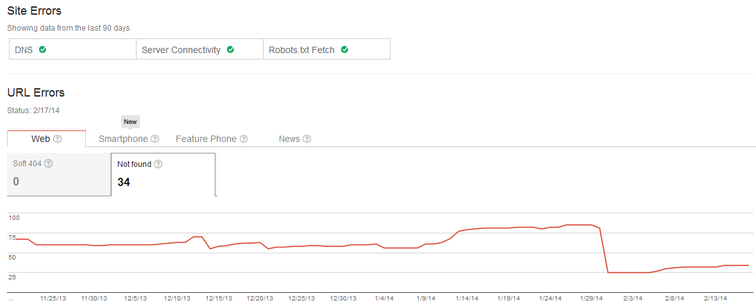This screenshot has width=756, height=305.
Task: Select the News tab
Action: point(289,139)
